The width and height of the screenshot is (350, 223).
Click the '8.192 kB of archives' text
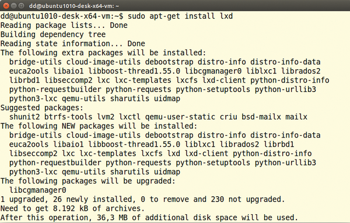click(99, 208)
